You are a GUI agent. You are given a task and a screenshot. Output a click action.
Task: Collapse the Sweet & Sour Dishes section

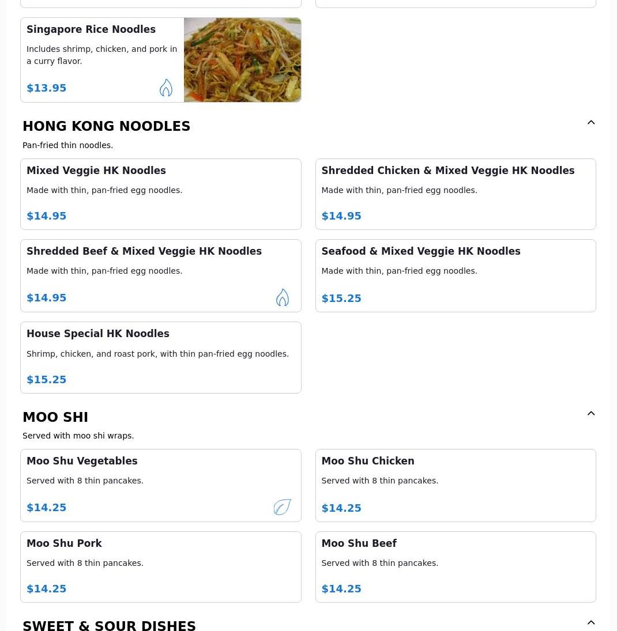591,623
